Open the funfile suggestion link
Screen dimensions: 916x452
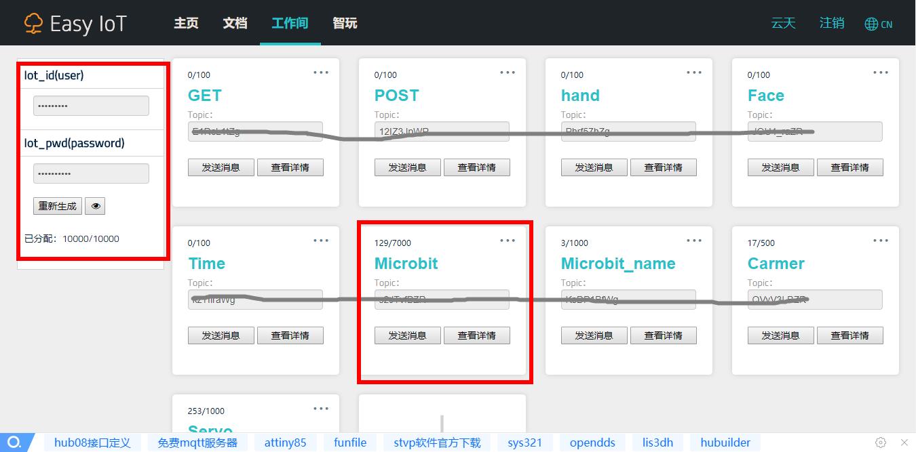349,443
